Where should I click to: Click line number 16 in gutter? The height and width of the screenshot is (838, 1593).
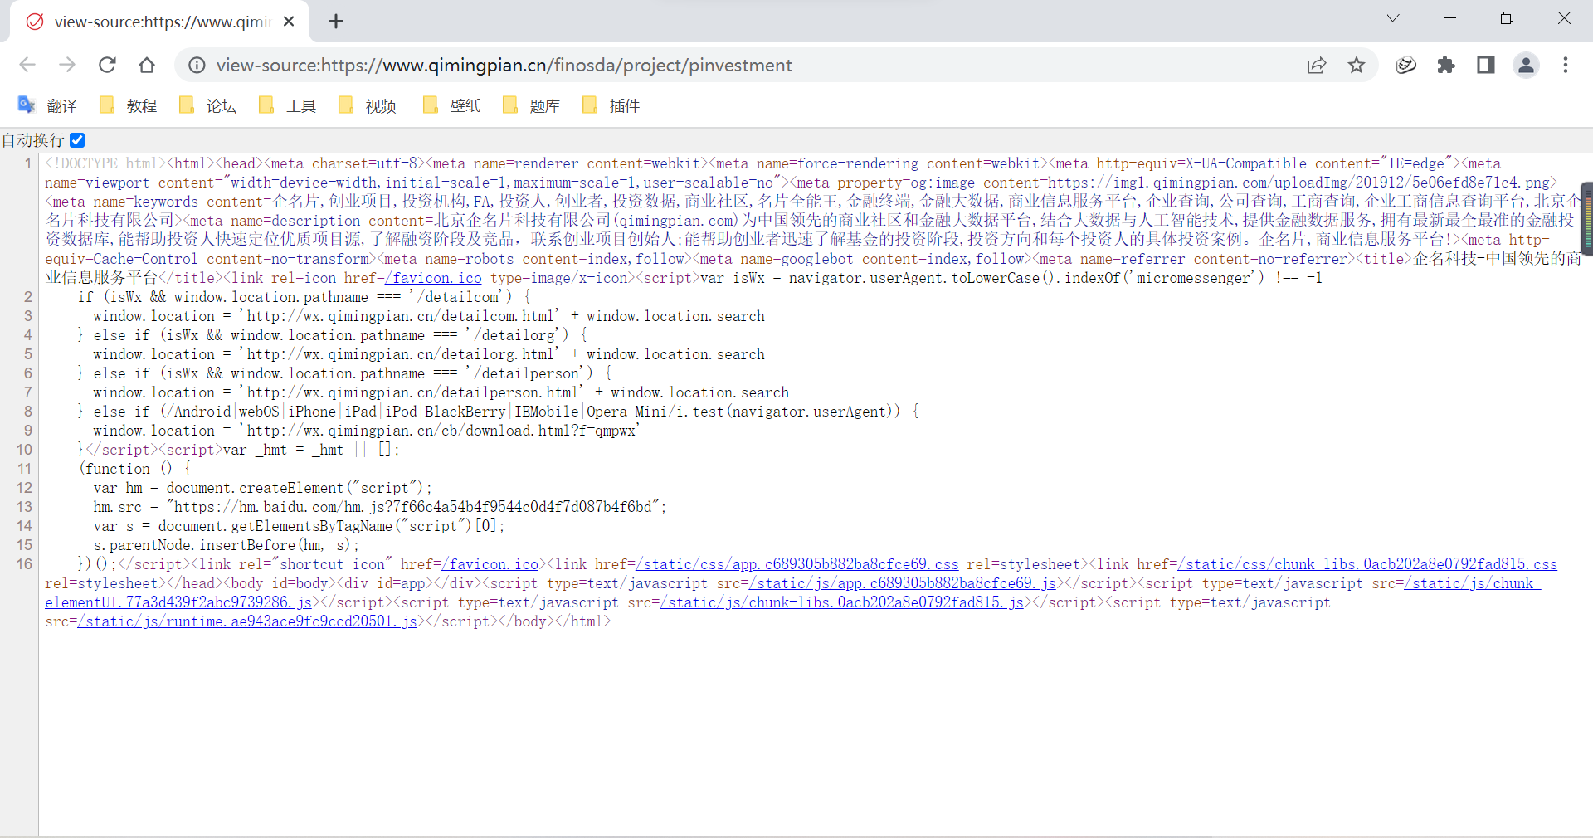point(24,564)
